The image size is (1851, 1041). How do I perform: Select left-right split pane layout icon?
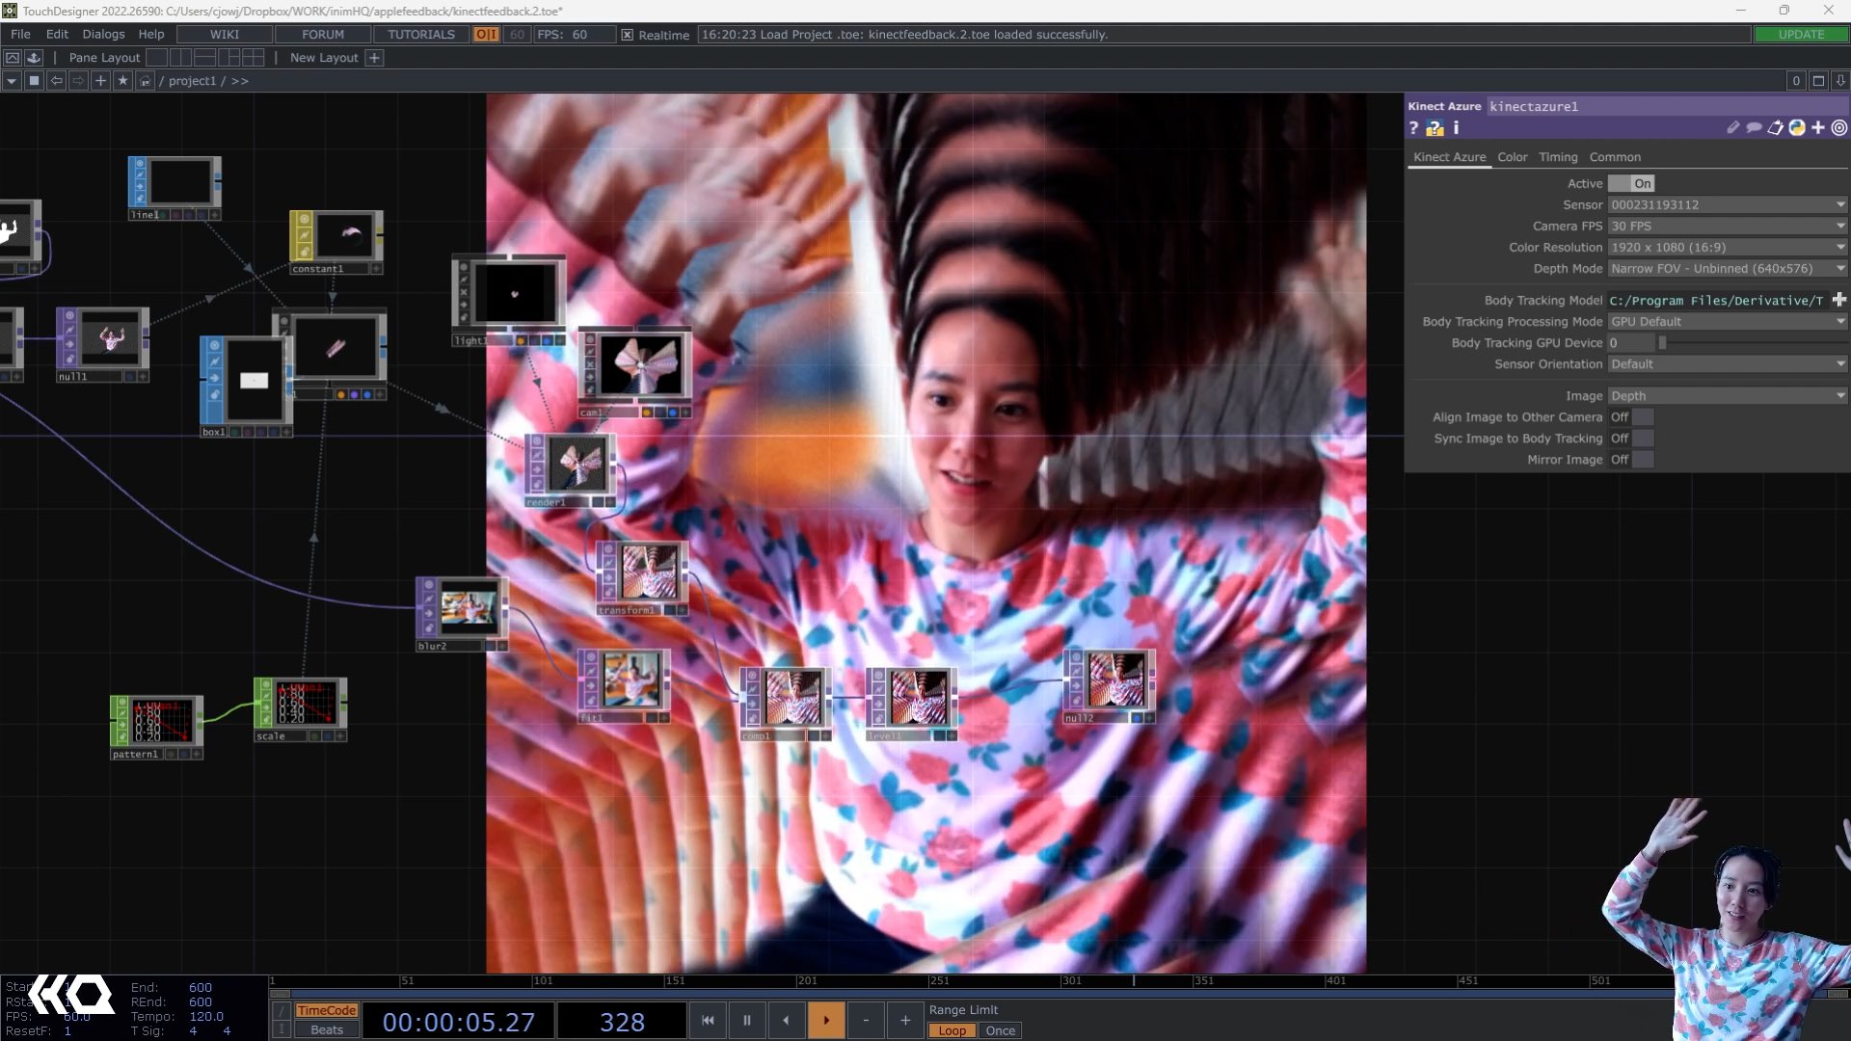pyautogui.click(x=180, y=58)
